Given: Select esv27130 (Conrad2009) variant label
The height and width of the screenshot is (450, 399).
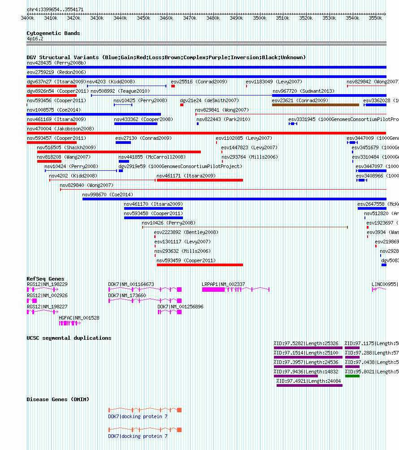Looking at the screenshot, I should pyautogui.click(x=143, y=138).
